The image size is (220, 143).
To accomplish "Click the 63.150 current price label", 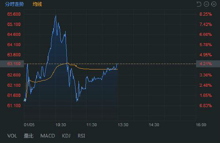I will point(14,64).
